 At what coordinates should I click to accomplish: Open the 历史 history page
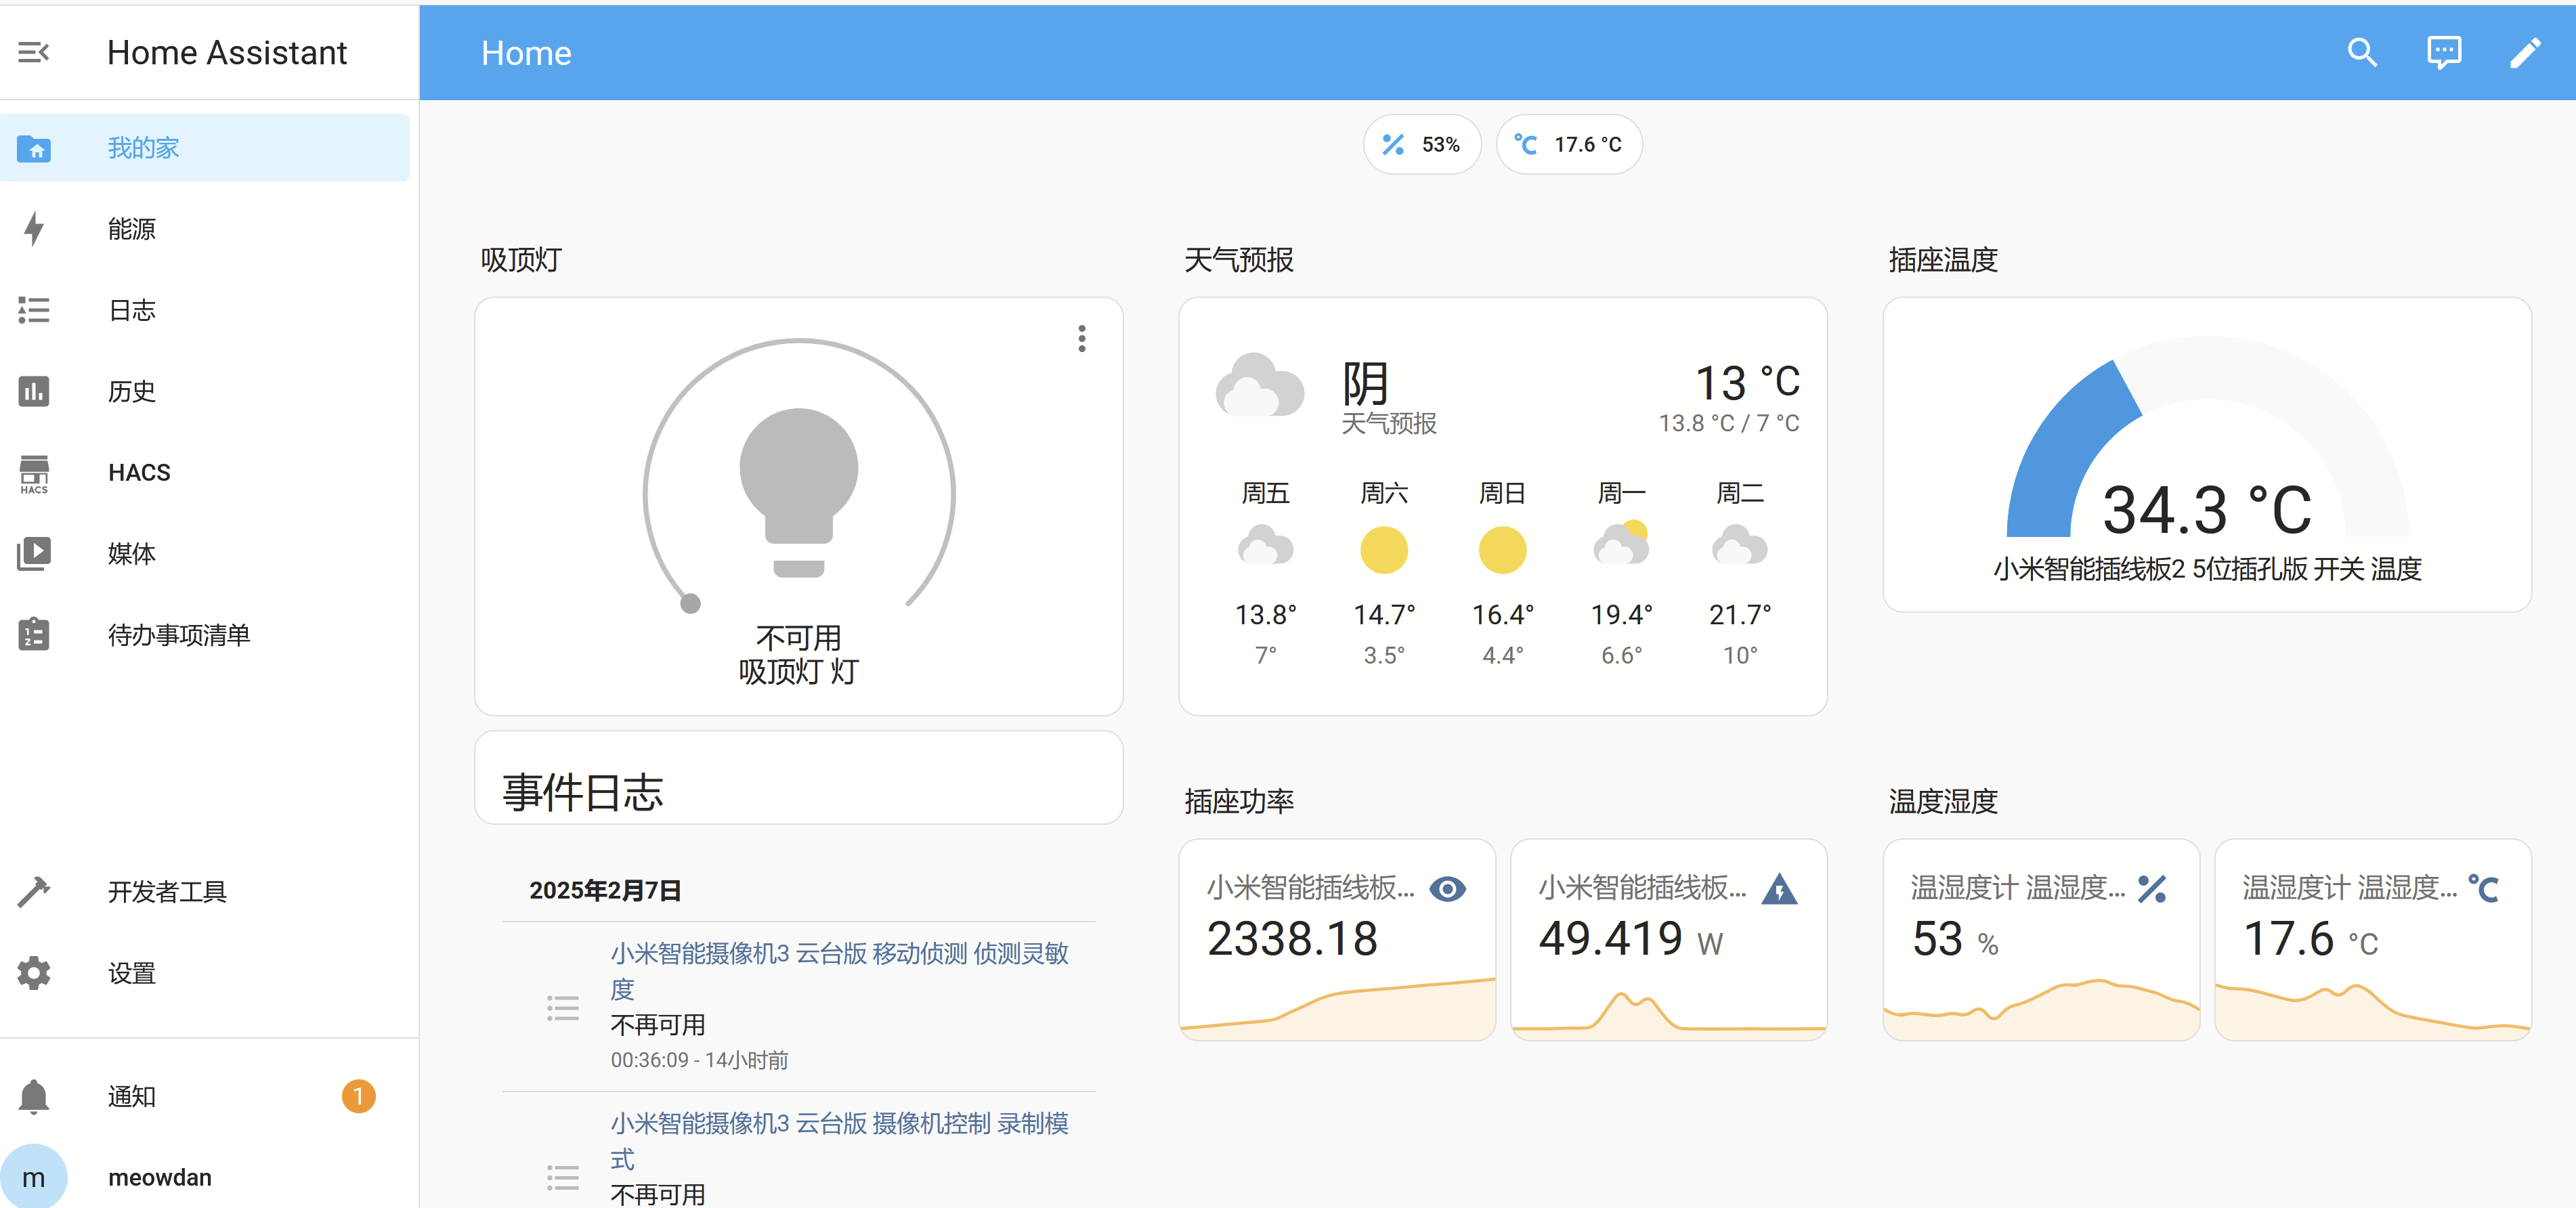[205, 391]
